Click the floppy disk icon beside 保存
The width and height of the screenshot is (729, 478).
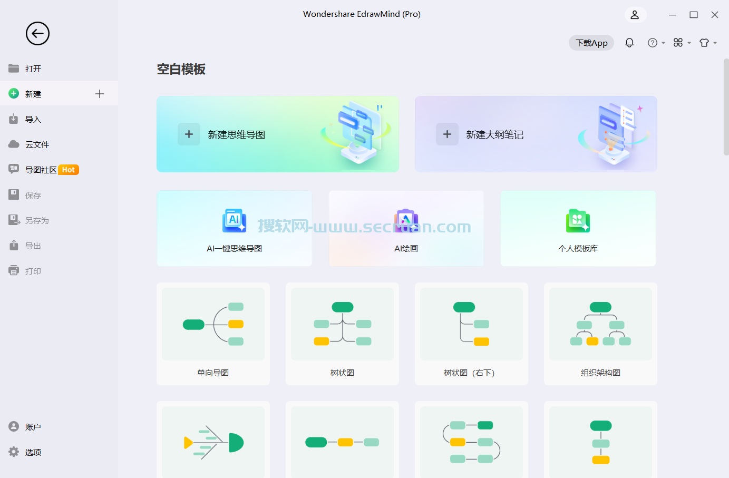pos(14,194)
